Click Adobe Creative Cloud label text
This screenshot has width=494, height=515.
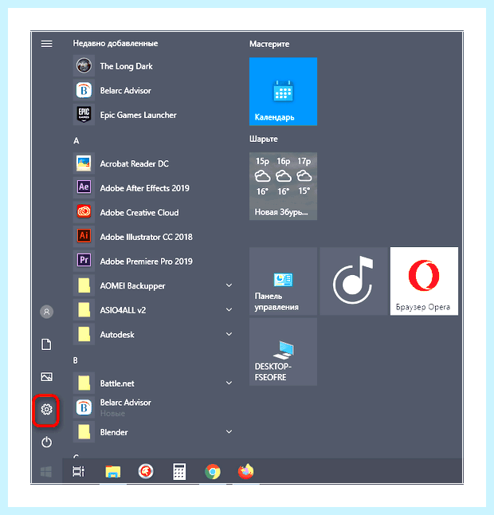pyautogui.click(x=139, y=213)
